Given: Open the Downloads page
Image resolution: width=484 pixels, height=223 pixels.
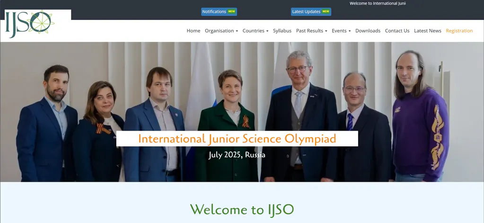Looking at the screenshot, I should (x=368, y=31).
